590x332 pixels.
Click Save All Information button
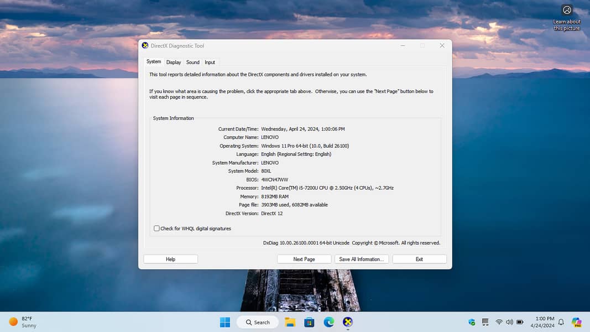click(362, 259)
